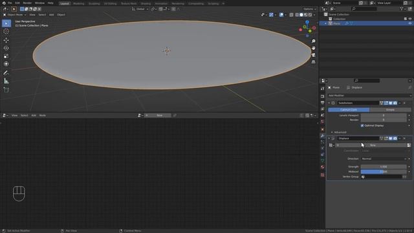Screen dimensions: 414x233
Task: Collapse the Subdivision modifier panel
Action: (x=329, y=103)
